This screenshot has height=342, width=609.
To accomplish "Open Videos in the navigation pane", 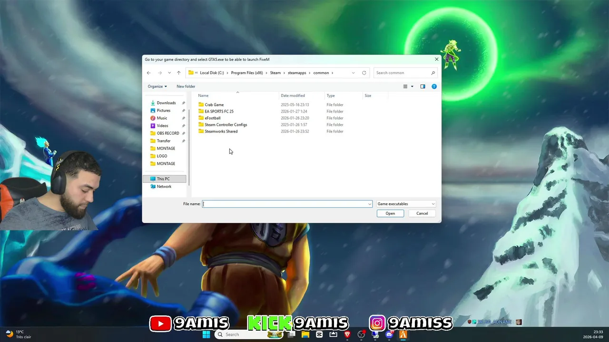I will 162,125.
